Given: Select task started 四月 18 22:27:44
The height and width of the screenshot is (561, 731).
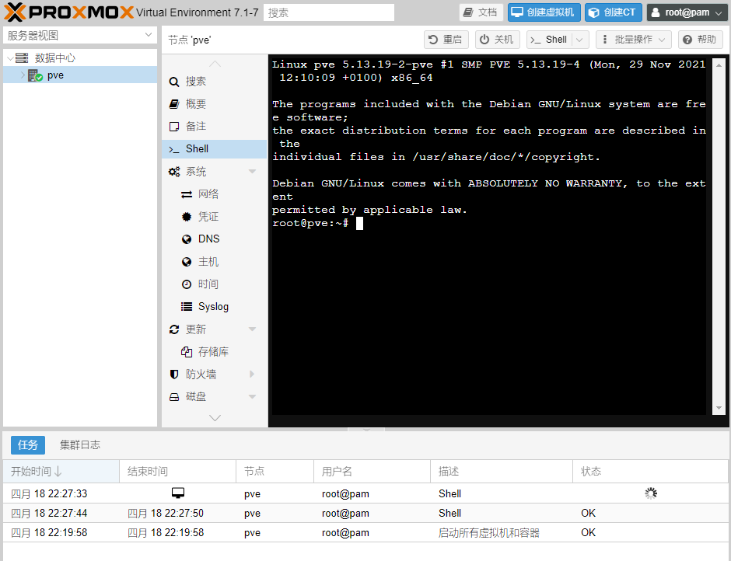Looking at the screenshot, I should (365, 513).
